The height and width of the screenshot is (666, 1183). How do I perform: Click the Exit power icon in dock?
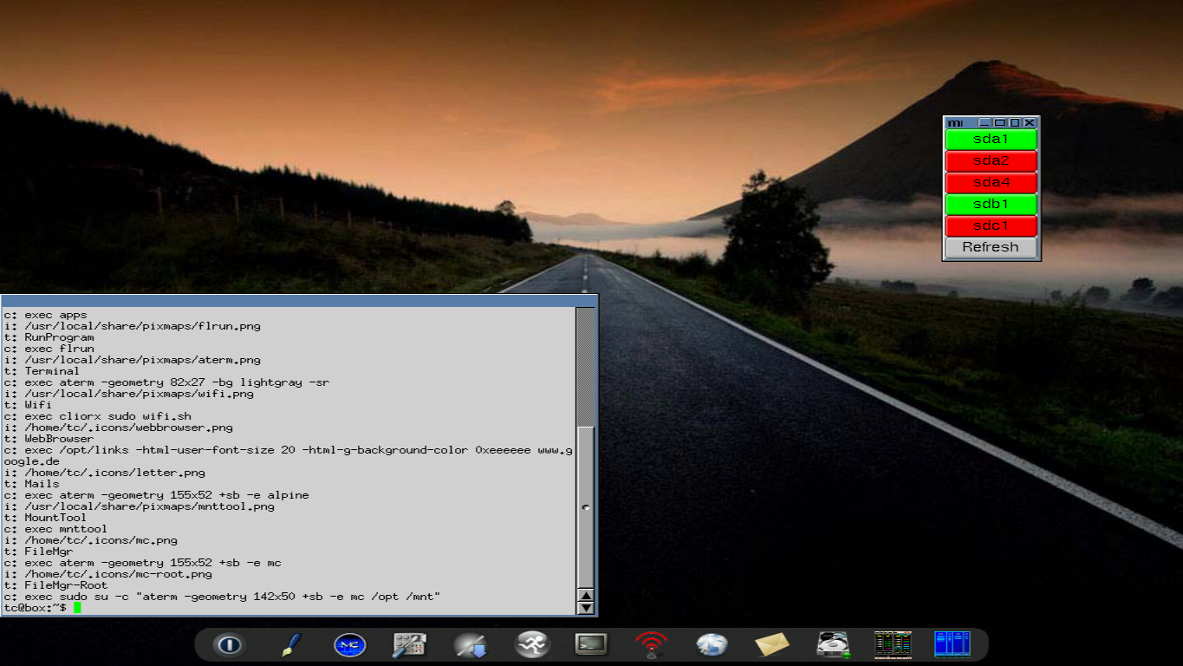(x=229, y=645)
